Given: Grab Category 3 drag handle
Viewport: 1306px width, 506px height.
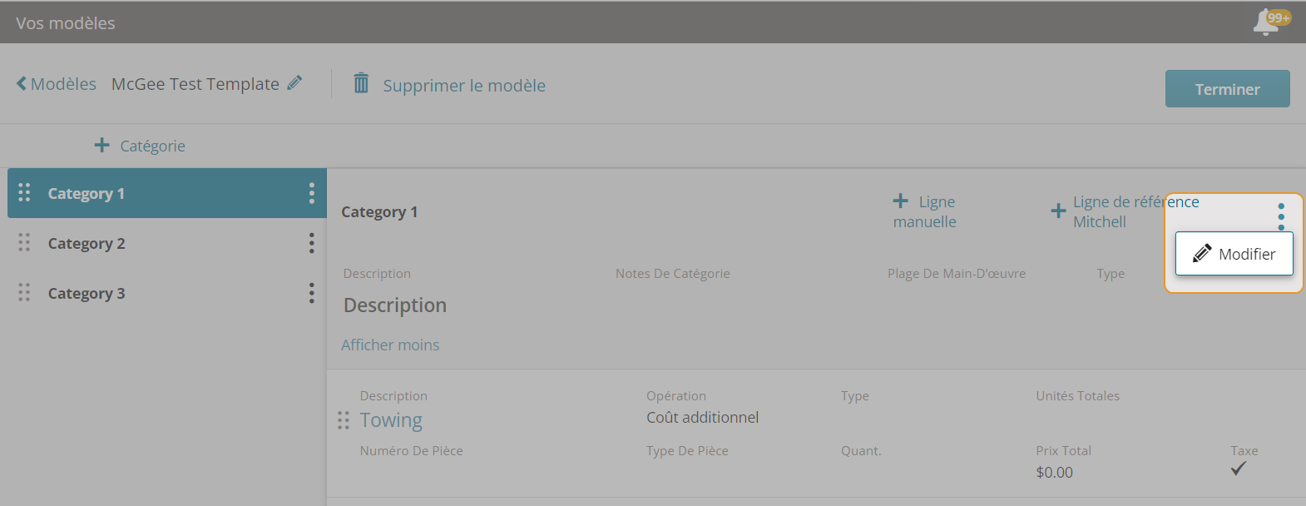Looking at the screenshot, I should (24, 293).
